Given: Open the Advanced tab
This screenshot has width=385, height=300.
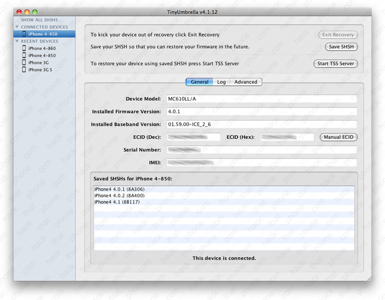Looking at the screenshot, I should [245, 82].
